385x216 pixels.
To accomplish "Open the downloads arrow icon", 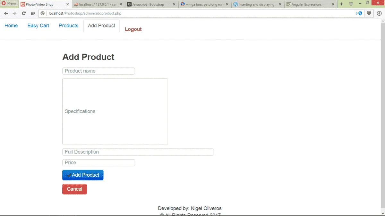I will point(379,13).
